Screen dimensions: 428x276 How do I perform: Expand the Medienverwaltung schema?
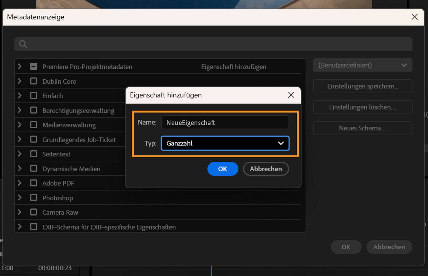pos(20,125)
